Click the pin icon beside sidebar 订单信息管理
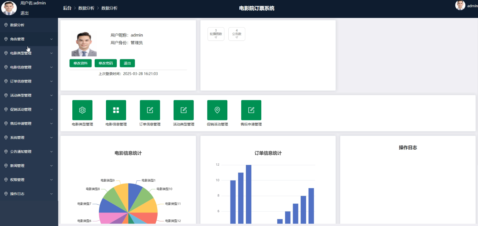 click(6, 81)
